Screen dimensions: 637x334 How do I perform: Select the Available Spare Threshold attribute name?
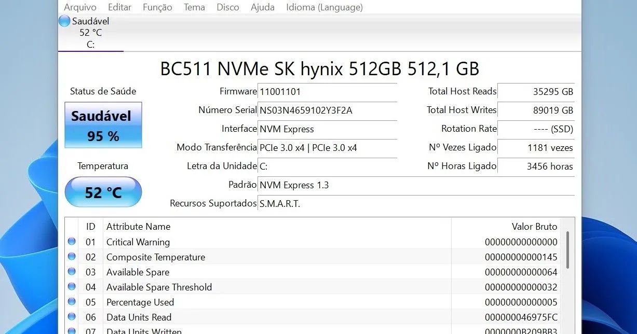pyautogui.click(x=159, y=287)
